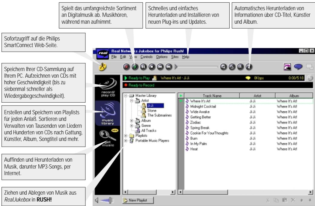Move track up with the up arrow
Image resolution: width=315 pixels, height=206 pixels.
pyautogui.click(x=302, y=200)
